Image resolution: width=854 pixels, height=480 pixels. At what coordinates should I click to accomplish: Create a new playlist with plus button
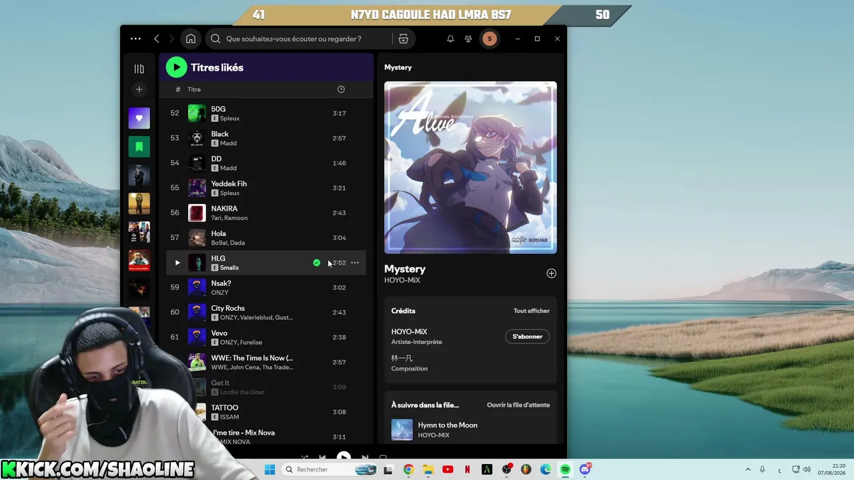139,89
